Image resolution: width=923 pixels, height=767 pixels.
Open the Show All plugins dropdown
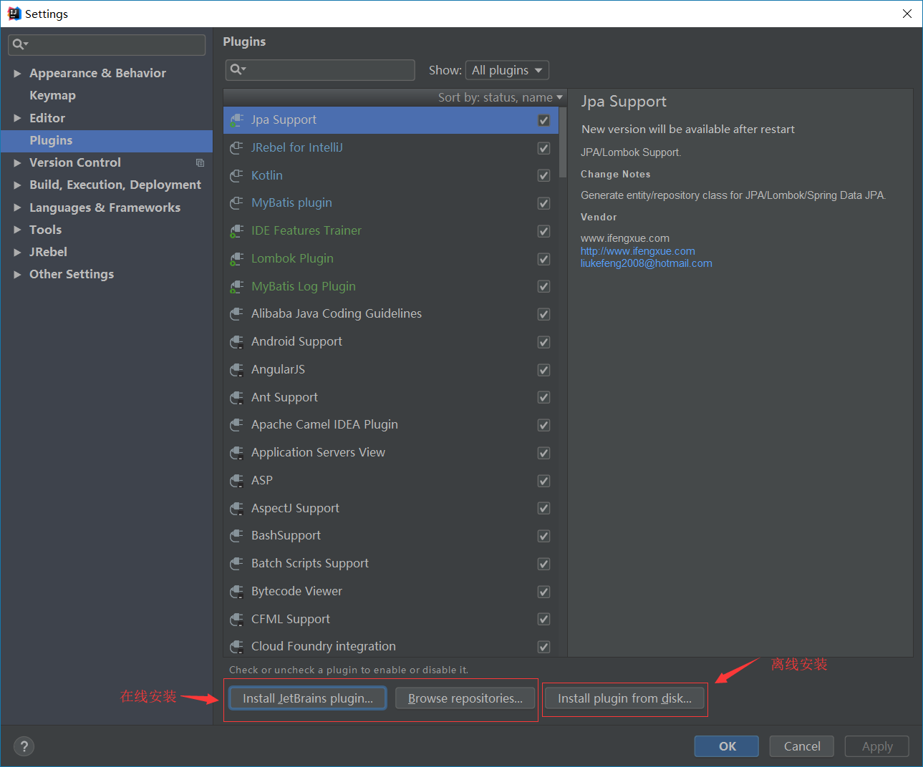[508, 70]
